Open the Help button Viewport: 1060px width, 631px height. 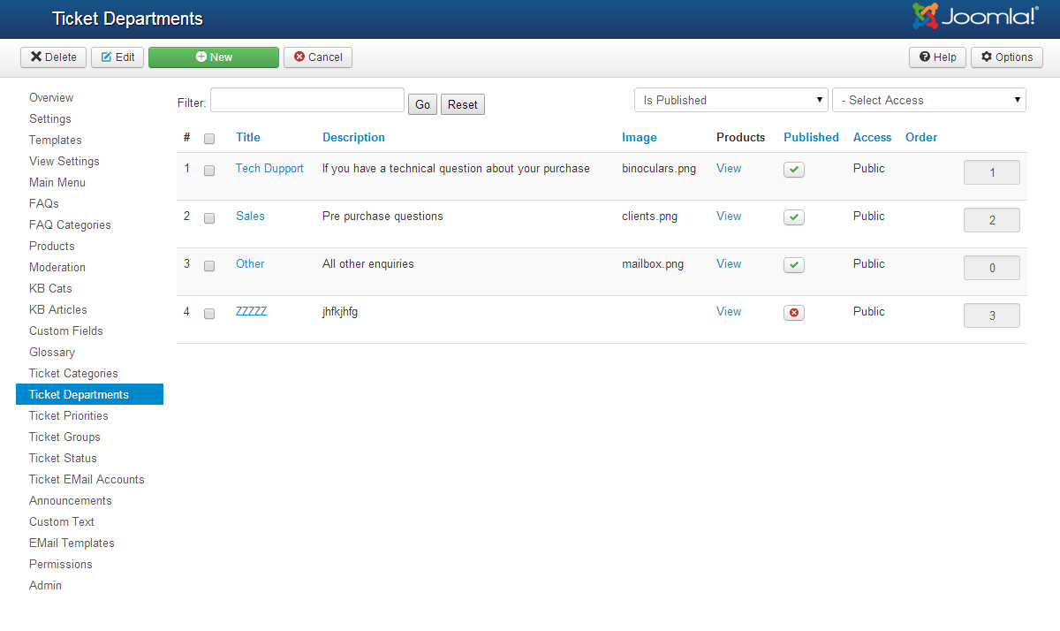[x=937, y=57]
